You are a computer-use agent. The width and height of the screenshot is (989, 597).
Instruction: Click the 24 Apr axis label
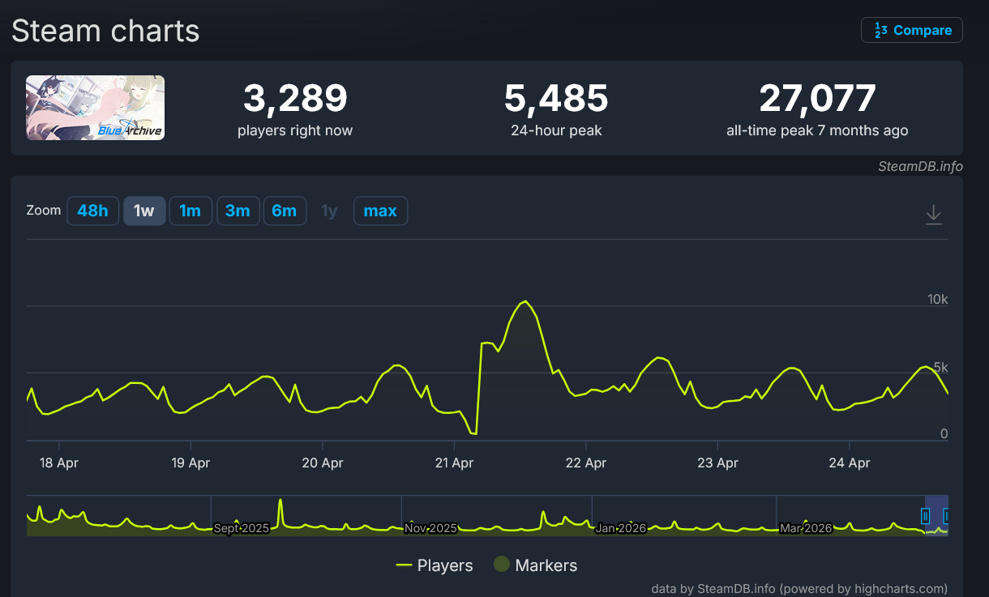click(x=850, y=463)
